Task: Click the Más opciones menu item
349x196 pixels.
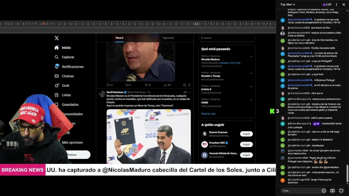Action: click(72, 142)
